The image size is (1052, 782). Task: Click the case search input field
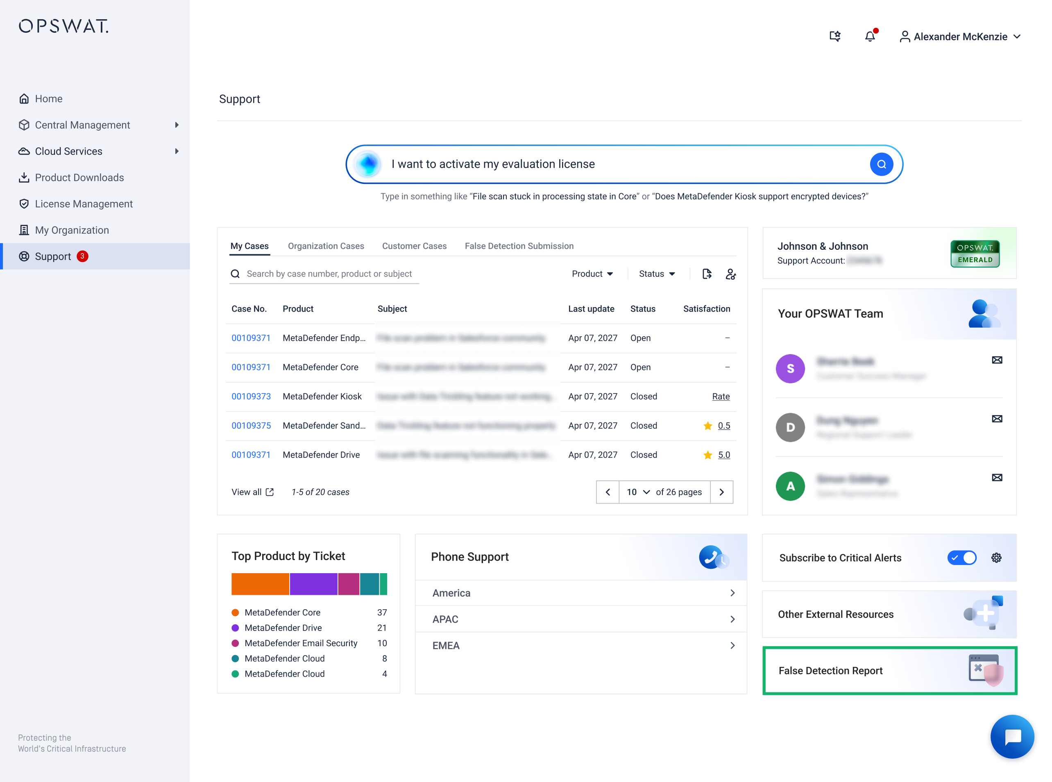[325, 273]
